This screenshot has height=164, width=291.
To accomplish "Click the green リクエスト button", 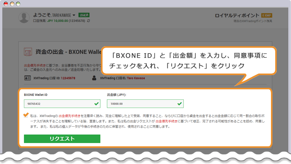I will click(x=62, y=139).
